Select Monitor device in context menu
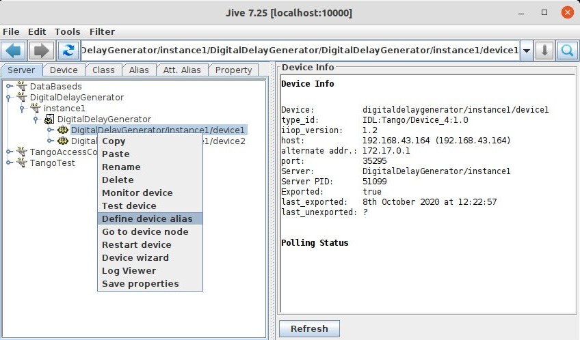Screen dimensions: 580x340 point(150,193)
